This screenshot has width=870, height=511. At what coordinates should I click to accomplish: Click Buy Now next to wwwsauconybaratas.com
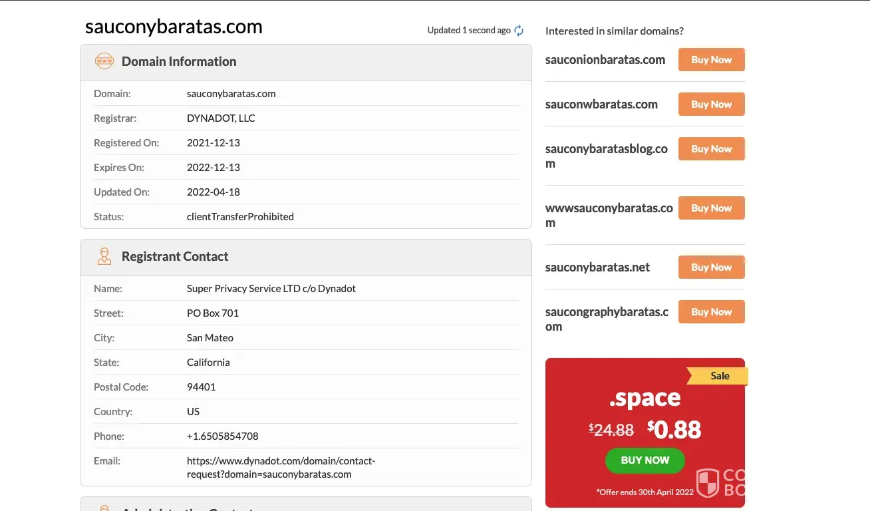[x=711, y=208]
